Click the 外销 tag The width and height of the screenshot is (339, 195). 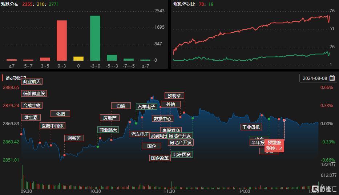[x=170, y=105]
